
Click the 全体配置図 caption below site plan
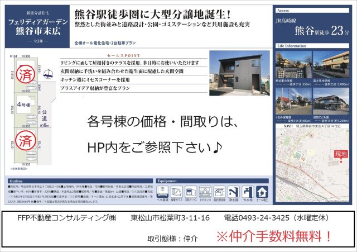click(19, 169)
